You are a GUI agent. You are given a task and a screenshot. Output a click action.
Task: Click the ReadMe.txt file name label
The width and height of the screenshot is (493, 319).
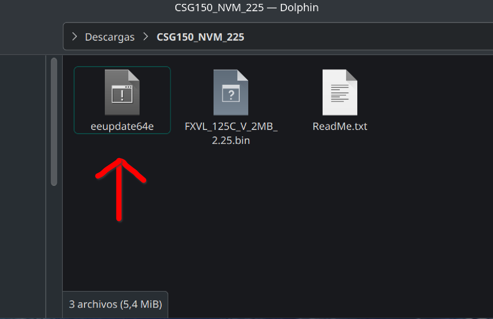point(340,126)
